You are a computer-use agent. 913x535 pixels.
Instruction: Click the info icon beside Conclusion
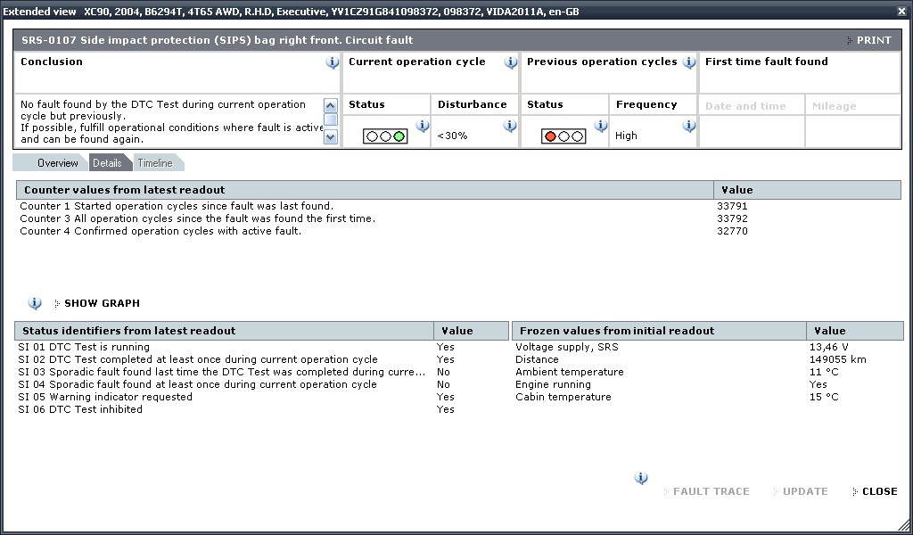(333, 62)
